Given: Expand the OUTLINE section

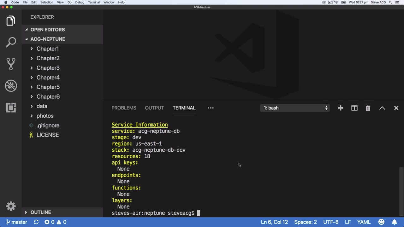Looking at the screenshot, I should point(40,212).
